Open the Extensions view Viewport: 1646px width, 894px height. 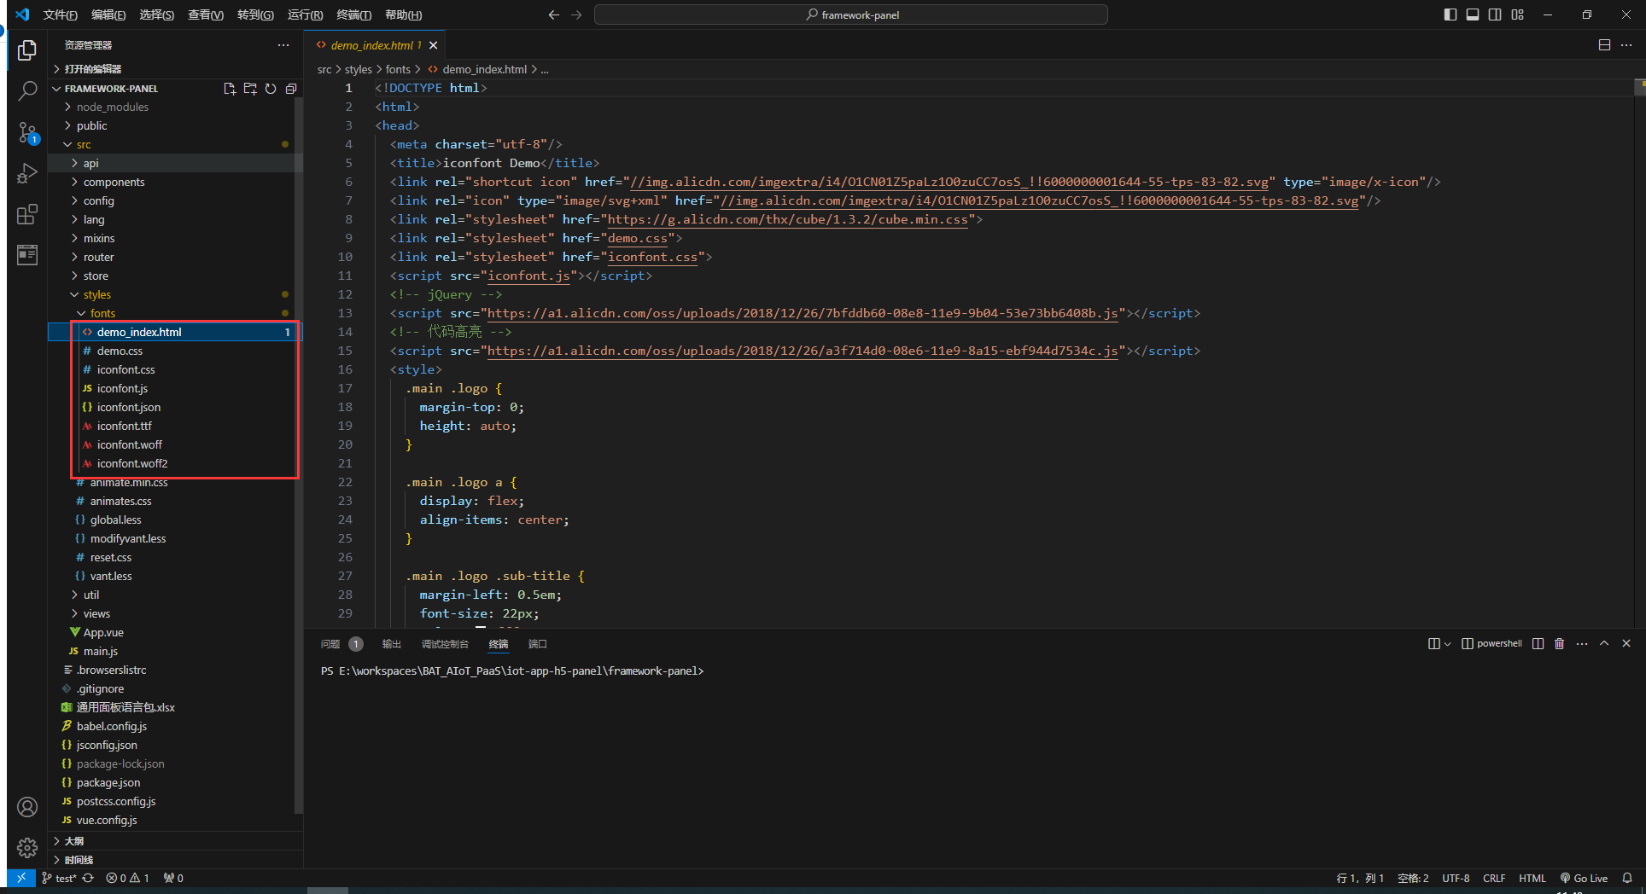[x=27, y=214]
